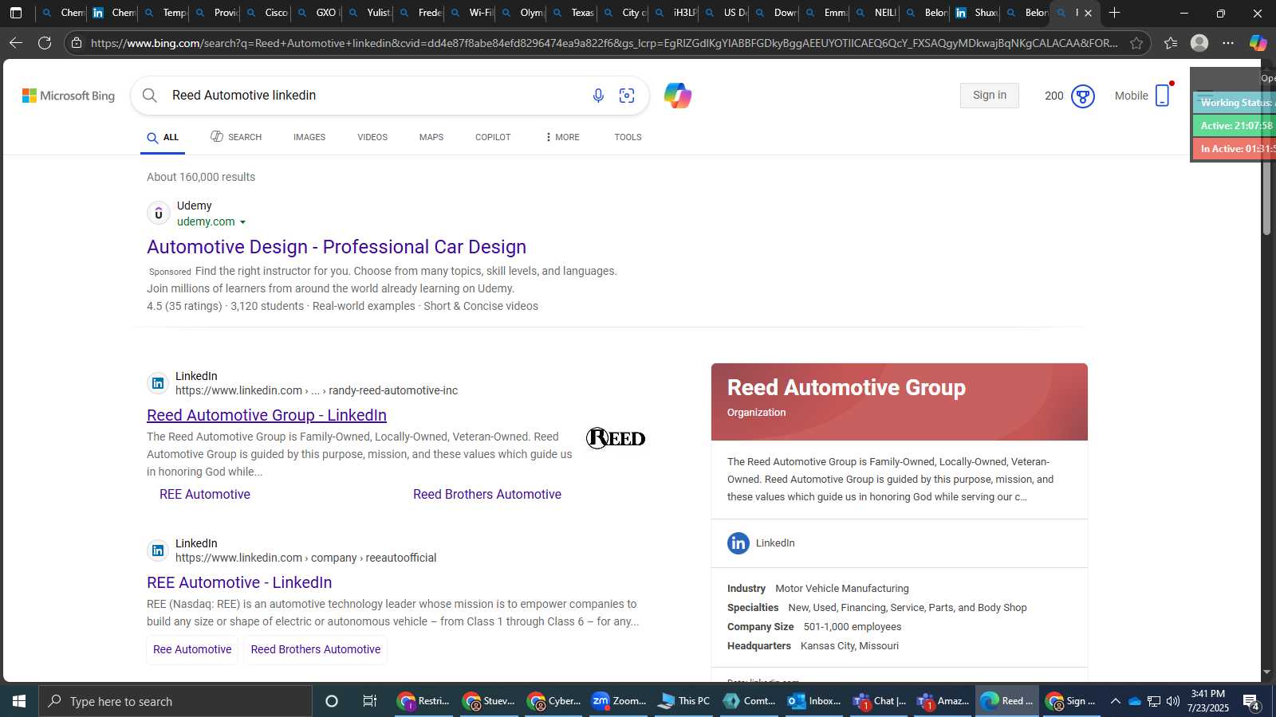The width and height of the screenshot is (1276, 717).
Task: Open browser settings and more menu
Action: pos(1228,43)
